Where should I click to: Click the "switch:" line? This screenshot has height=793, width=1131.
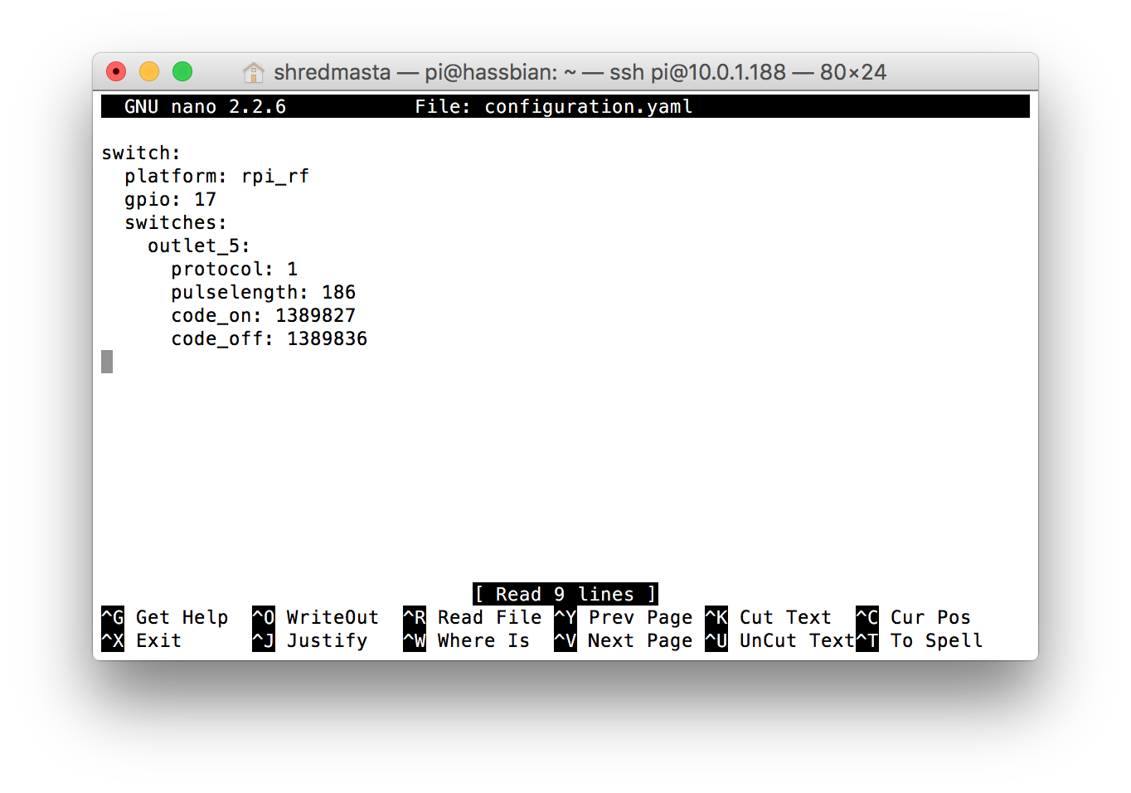(141, 153)
